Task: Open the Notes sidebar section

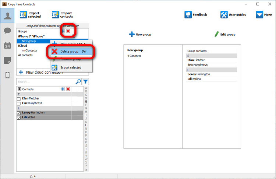Action: coord(7,60)
